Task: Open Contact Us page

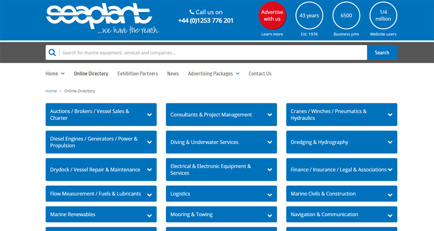Action: tap(260, 74)
